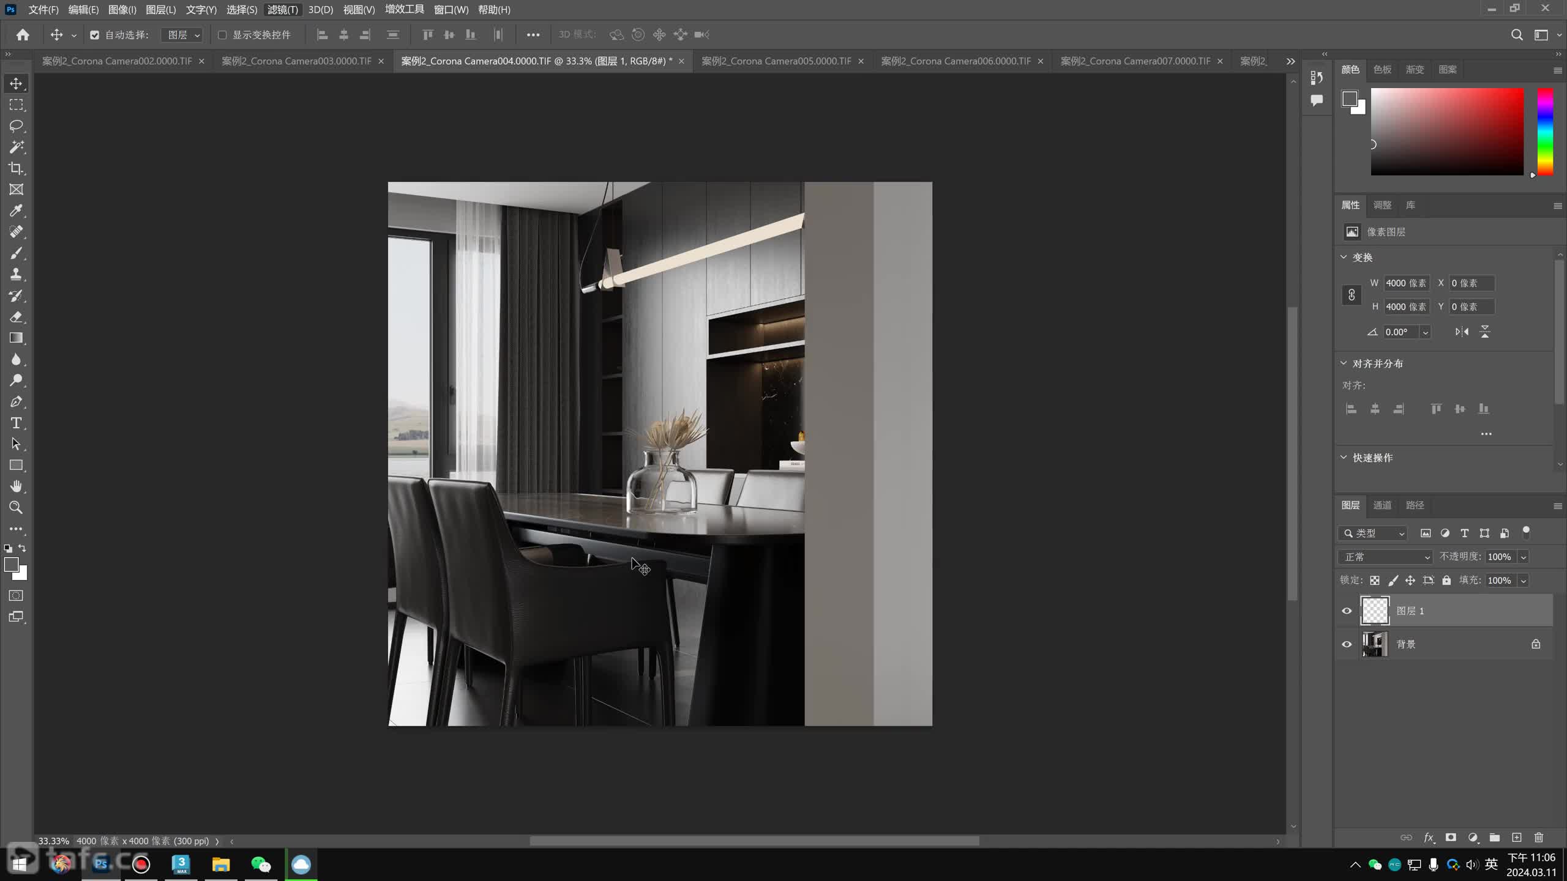Select the Clone Stamp tool
The image size is (1567, 881).
(17, 274)
